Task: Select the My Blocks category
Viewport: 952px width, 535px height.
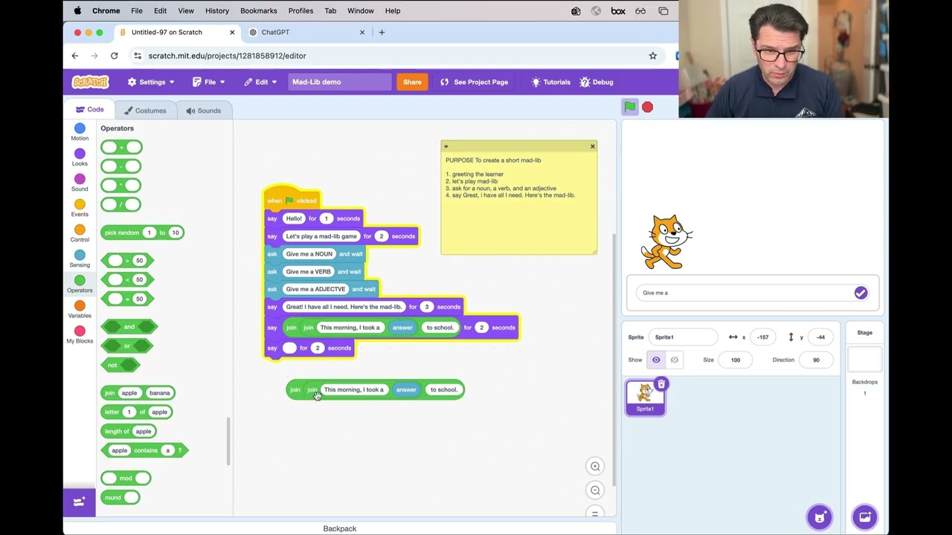Action: [x=80, y=334]
